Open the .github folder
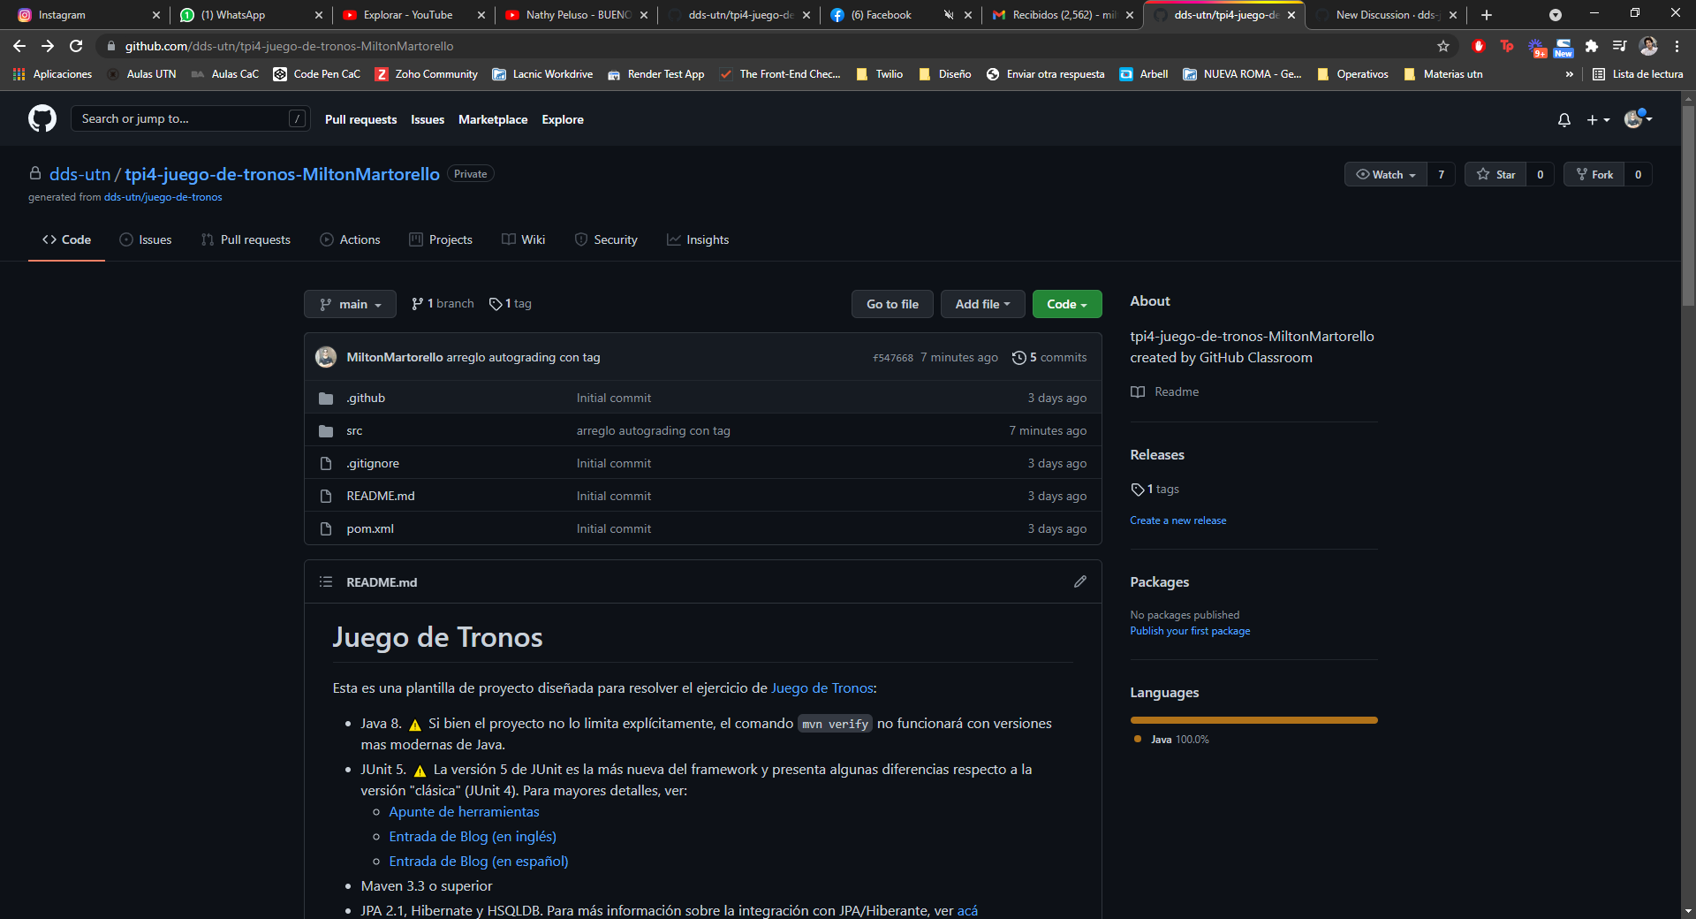 coord(366,398)
